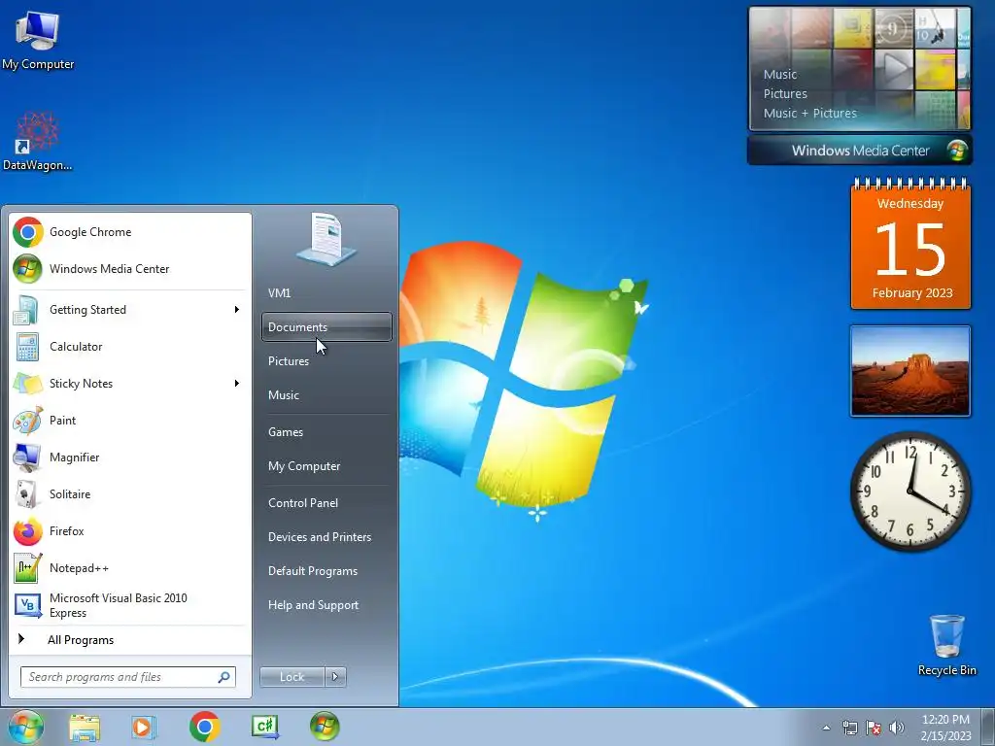995x746 pixels.
Task: Click the Sticky Notes icon
Action: (x=27, y=384)
